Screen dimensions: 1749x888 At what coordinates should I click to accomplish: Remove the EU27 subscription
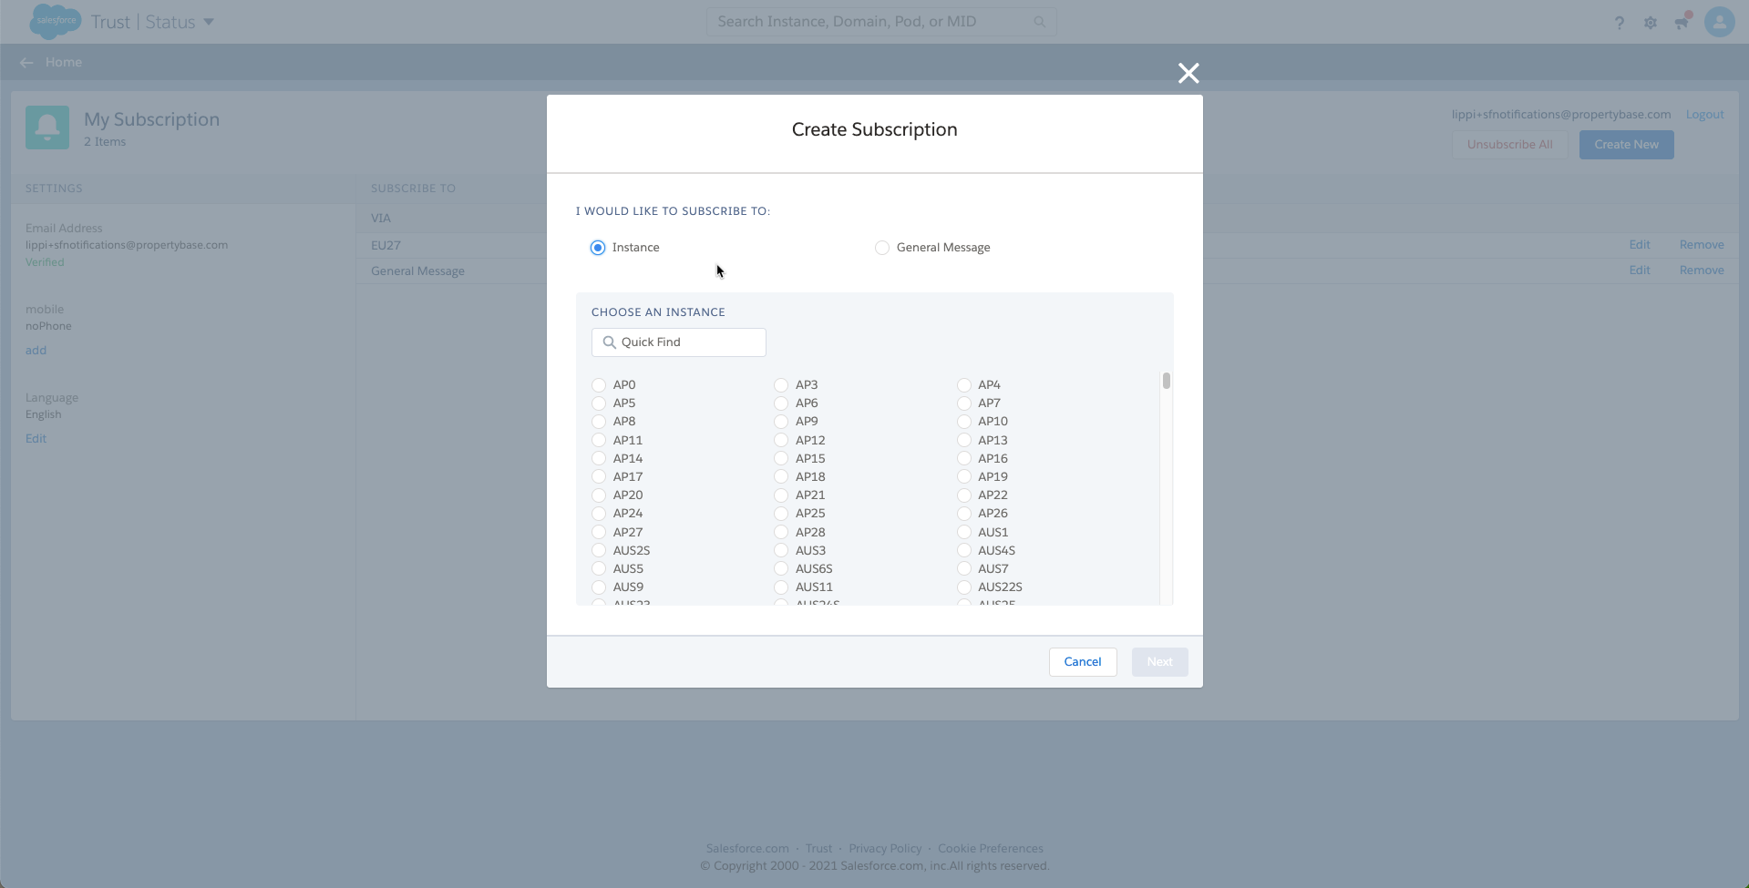coord(1702,245)
